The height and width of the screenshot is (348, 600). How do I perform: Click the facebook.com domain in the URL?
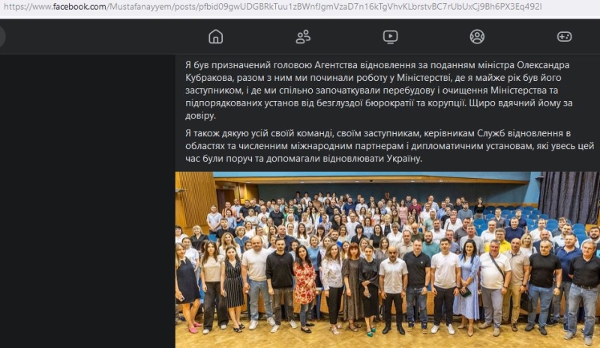click(79, 7)
